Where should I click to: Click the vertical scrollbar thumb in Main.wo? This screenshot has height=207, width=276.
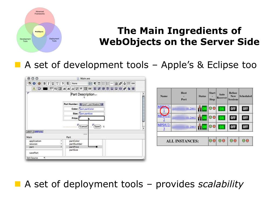(x=143, y=108)
